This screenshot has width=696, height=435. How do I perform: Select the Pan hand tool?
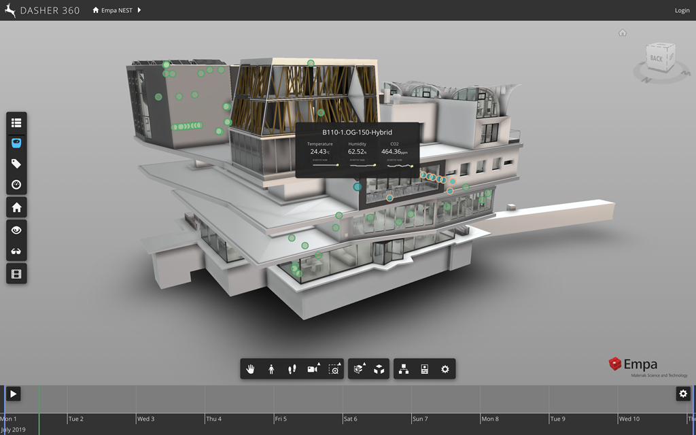pos(251,369)
